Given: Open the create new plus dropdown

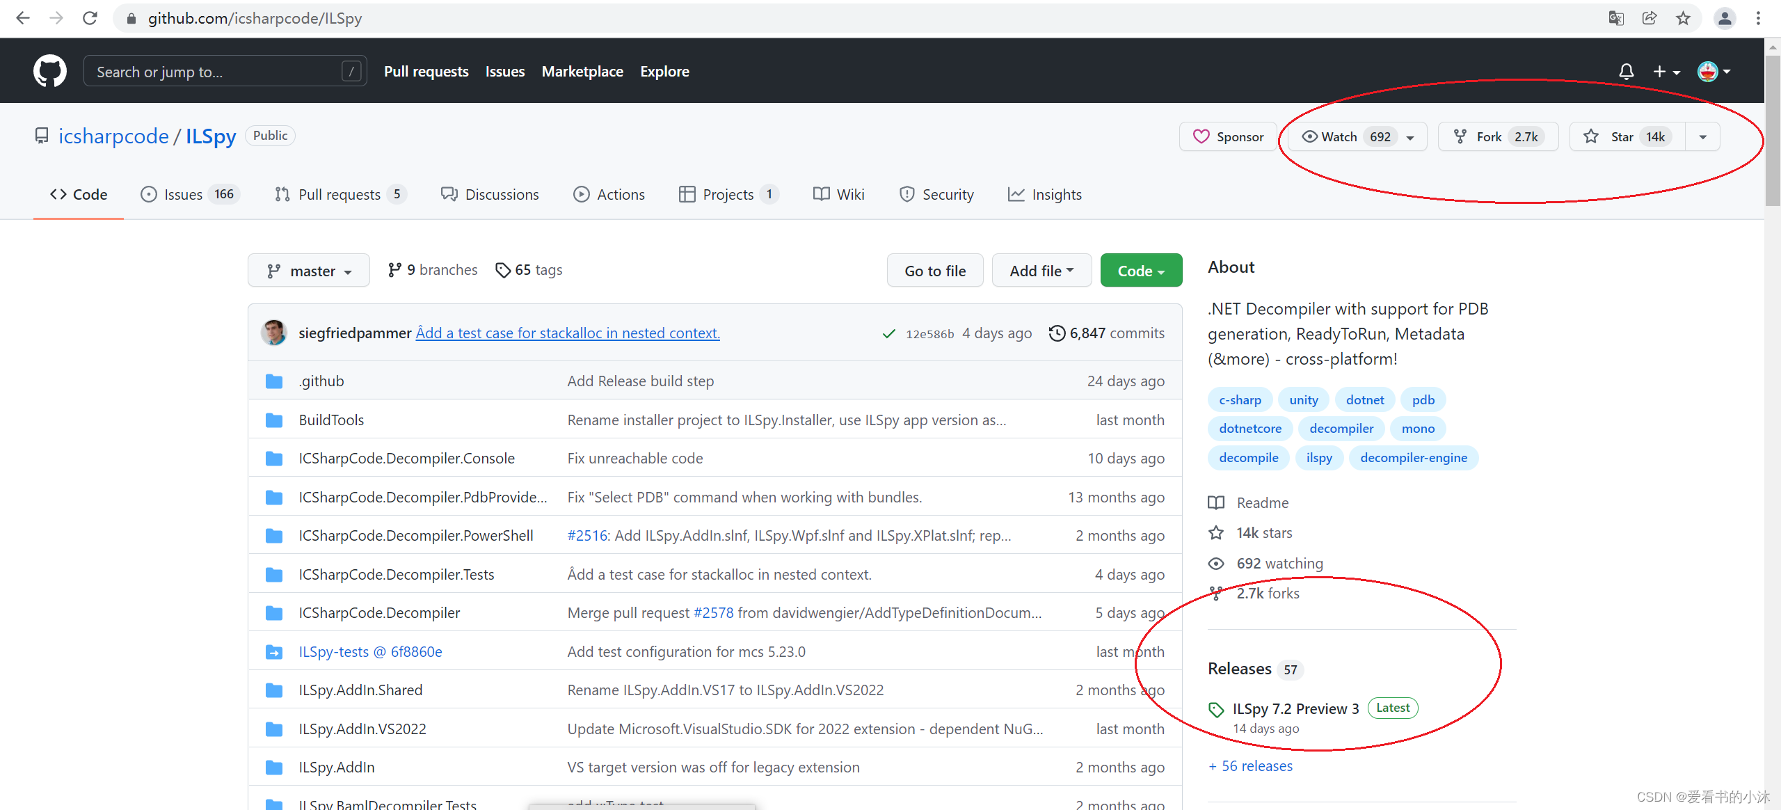Looking at the screenshot, I should [1666, 71].
